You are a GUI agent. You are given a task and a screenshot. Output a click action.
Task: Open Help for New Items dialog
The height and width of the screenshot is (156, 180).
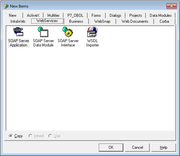[164, 147]
